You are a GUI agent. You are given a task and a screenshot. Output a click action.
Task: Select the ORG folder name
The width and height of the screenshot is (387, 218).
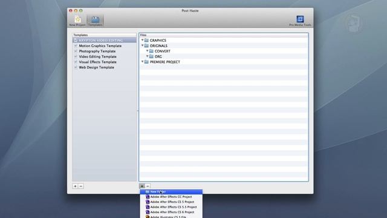[158, 56]
